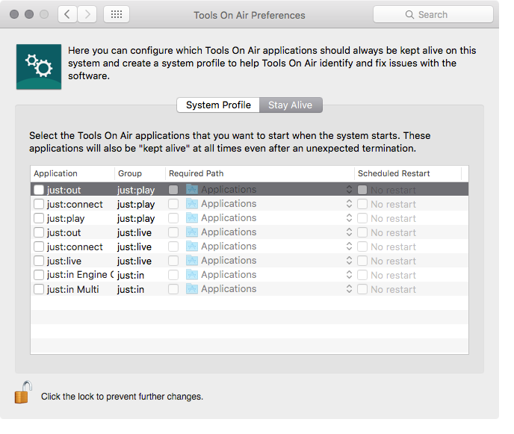Click the Tools On Air gears icon
The width and height of the screenshot is (514, 434).
pyautogui.click(x=39, y=67)
